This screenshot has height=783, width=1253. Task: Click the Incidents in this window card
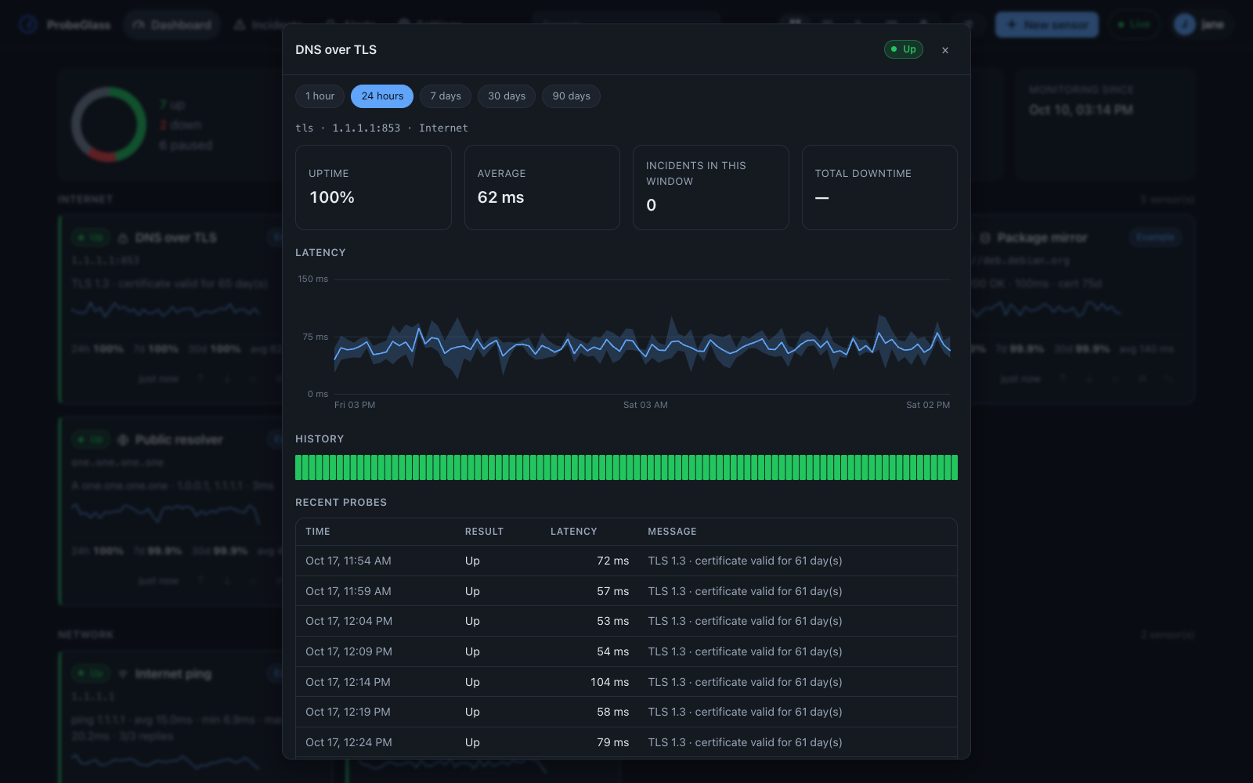(710, 187)
